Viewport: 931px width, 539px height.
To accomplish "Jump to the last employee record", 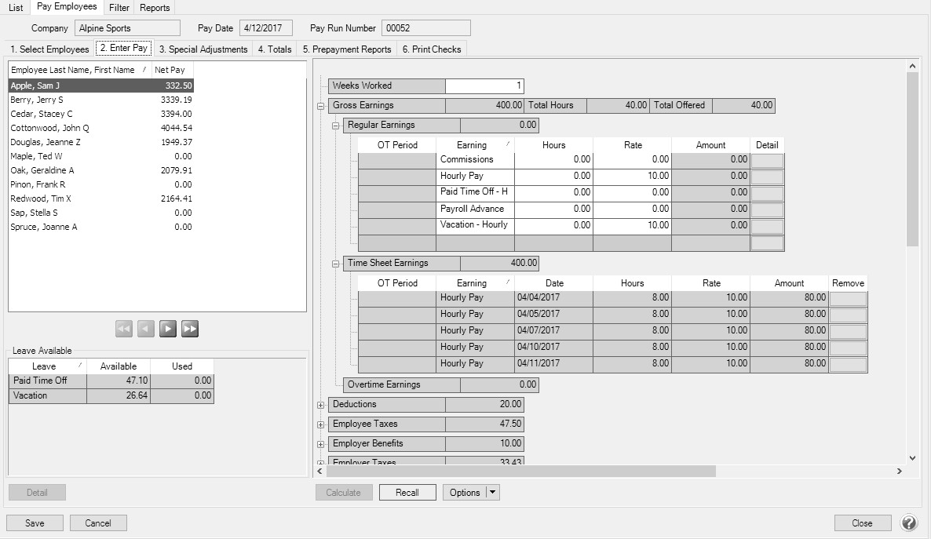I will point(189,330).
